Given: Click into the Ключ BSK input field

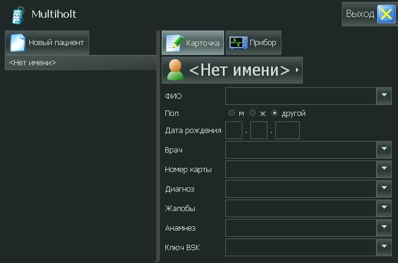Looking at the screenshot, I should point(301,247).
